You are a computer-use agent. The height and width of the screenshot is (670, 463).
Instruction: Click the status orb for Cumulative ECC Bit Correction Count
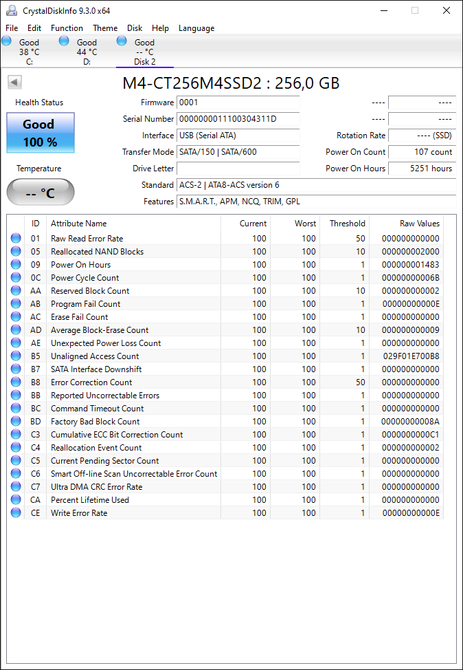(x=16, y=435)
